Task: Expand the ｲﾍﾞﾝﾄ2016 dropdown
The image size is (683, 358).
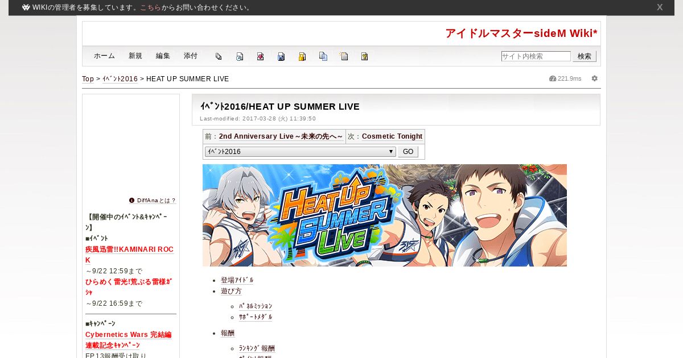Action: [x=300, y=152]
